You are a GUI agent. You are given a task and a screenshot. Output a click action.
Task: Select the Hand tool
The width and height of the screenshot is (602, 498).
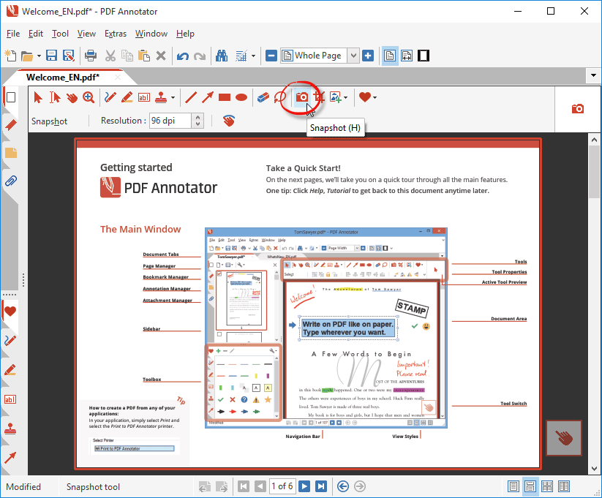tap(72, 97)
